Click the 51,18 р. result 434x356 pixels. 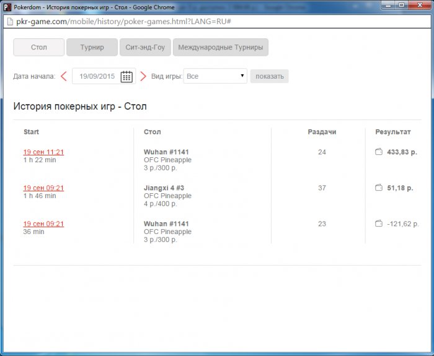400,188
